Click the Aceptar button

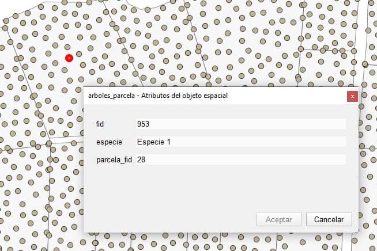pyautogui.click(x=279, y=219)
